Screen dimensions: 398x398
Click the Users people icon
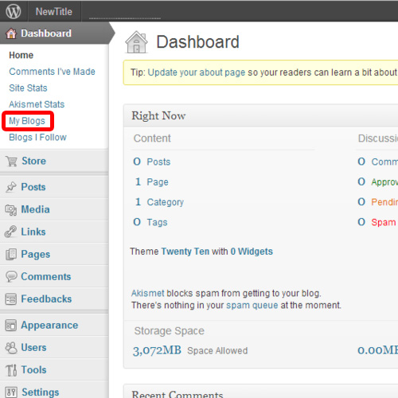click(11, 348)
